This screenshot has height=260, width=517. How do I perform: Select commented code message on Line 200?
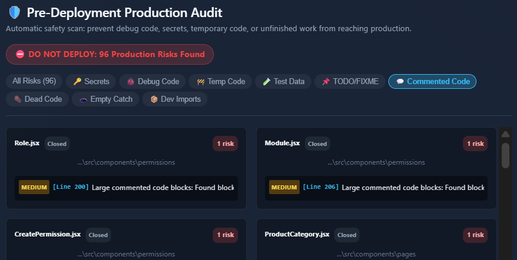pos(163,188)
